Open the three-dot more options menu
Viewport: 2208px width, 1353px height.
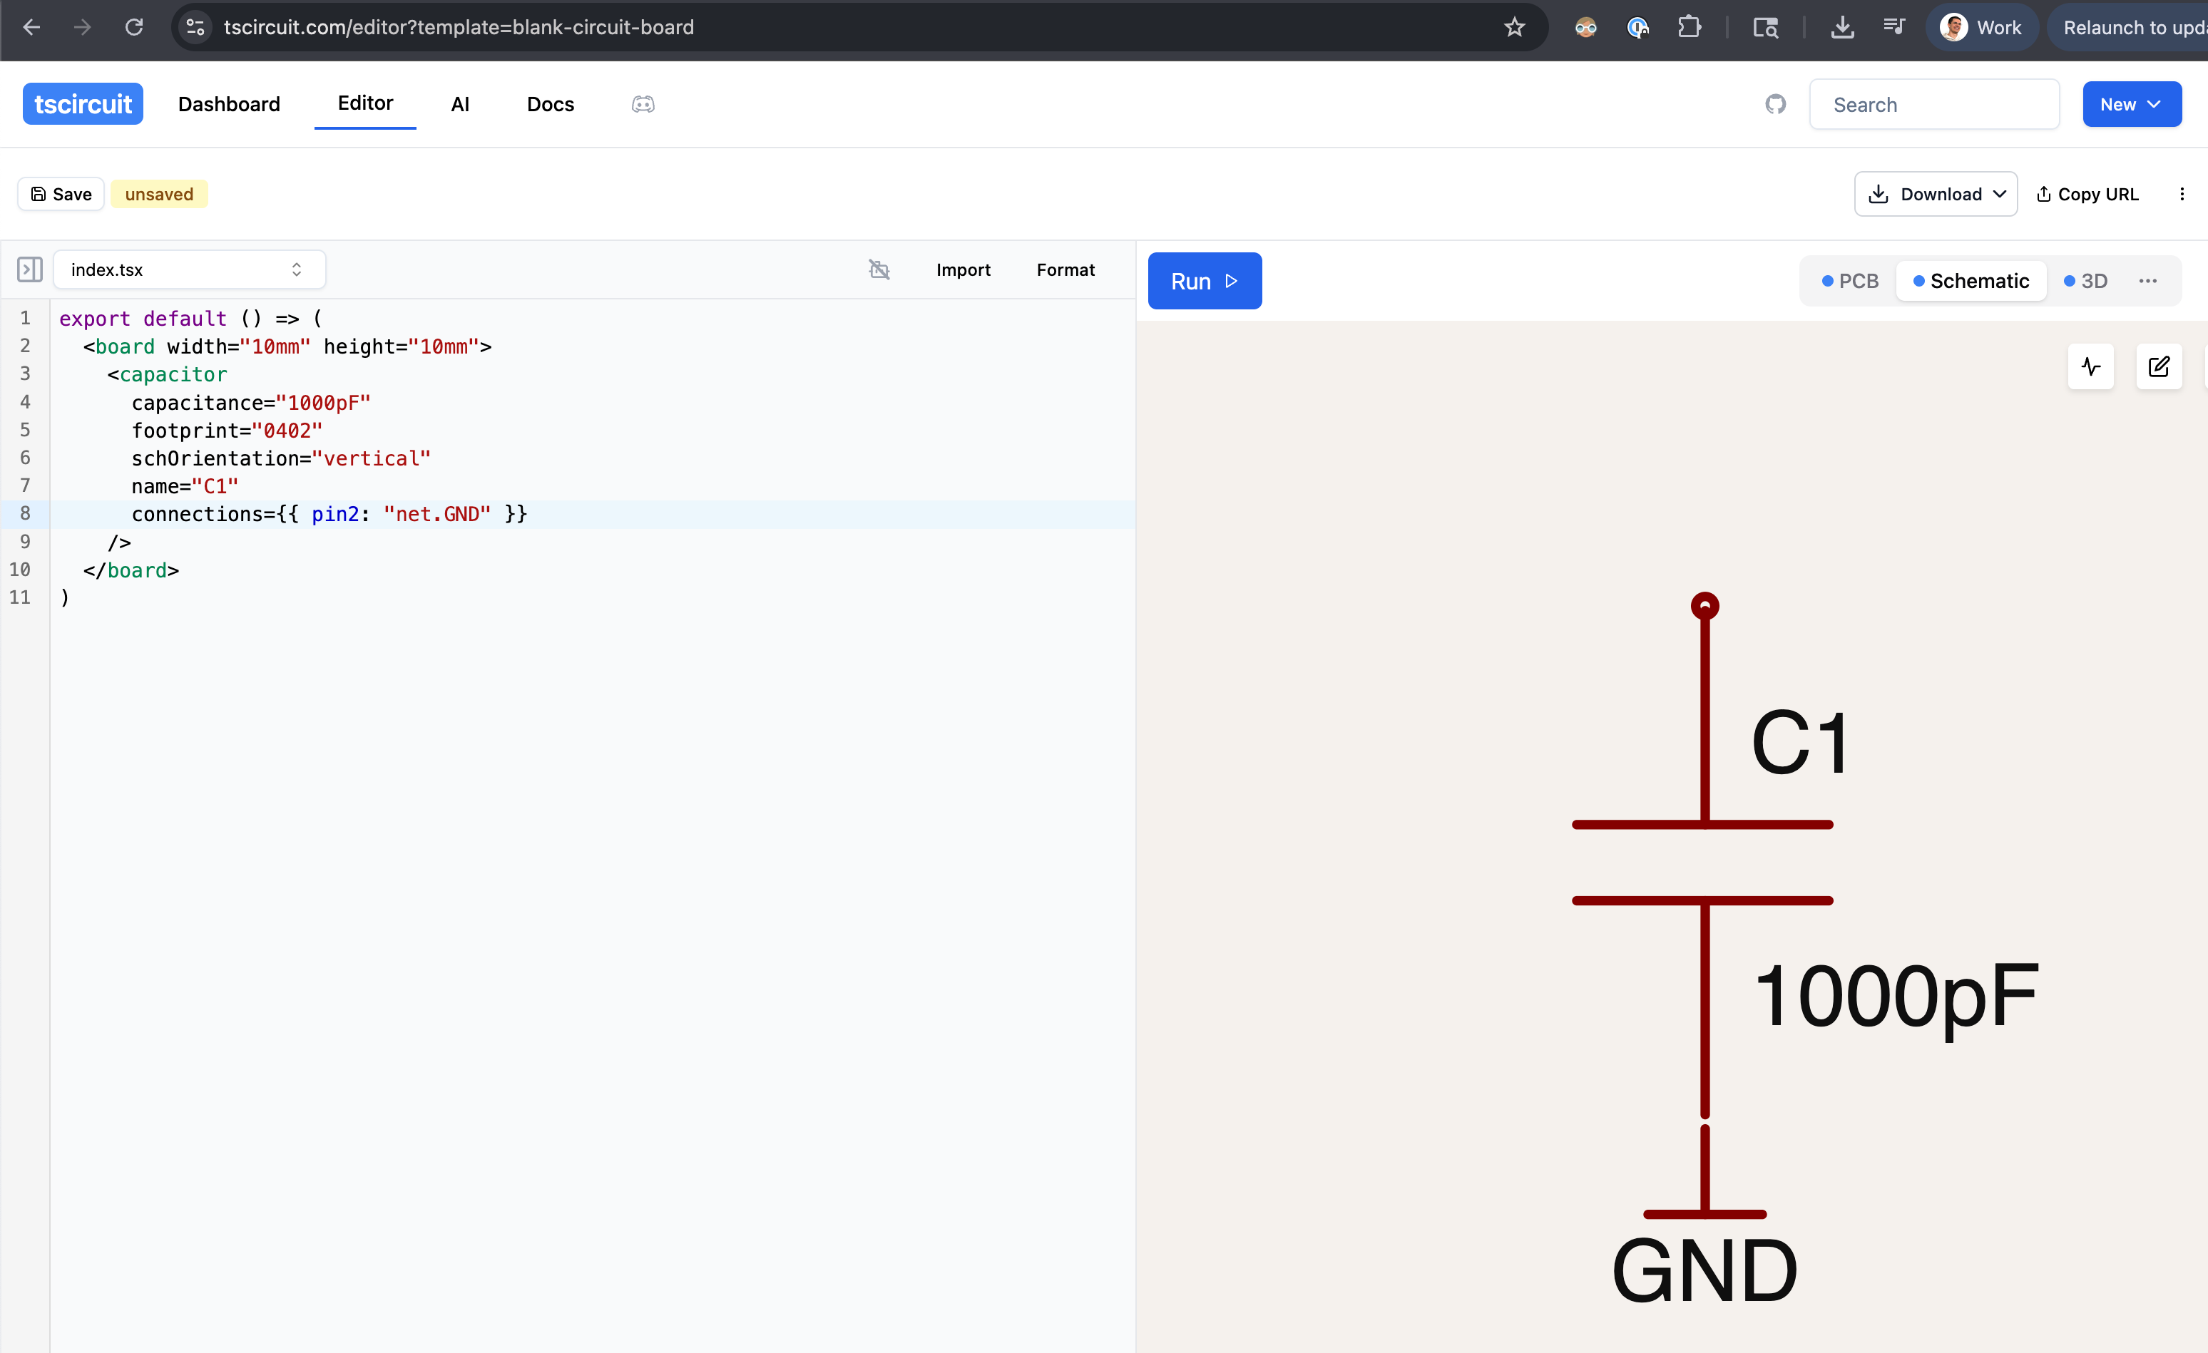(x=2181, y=195)
